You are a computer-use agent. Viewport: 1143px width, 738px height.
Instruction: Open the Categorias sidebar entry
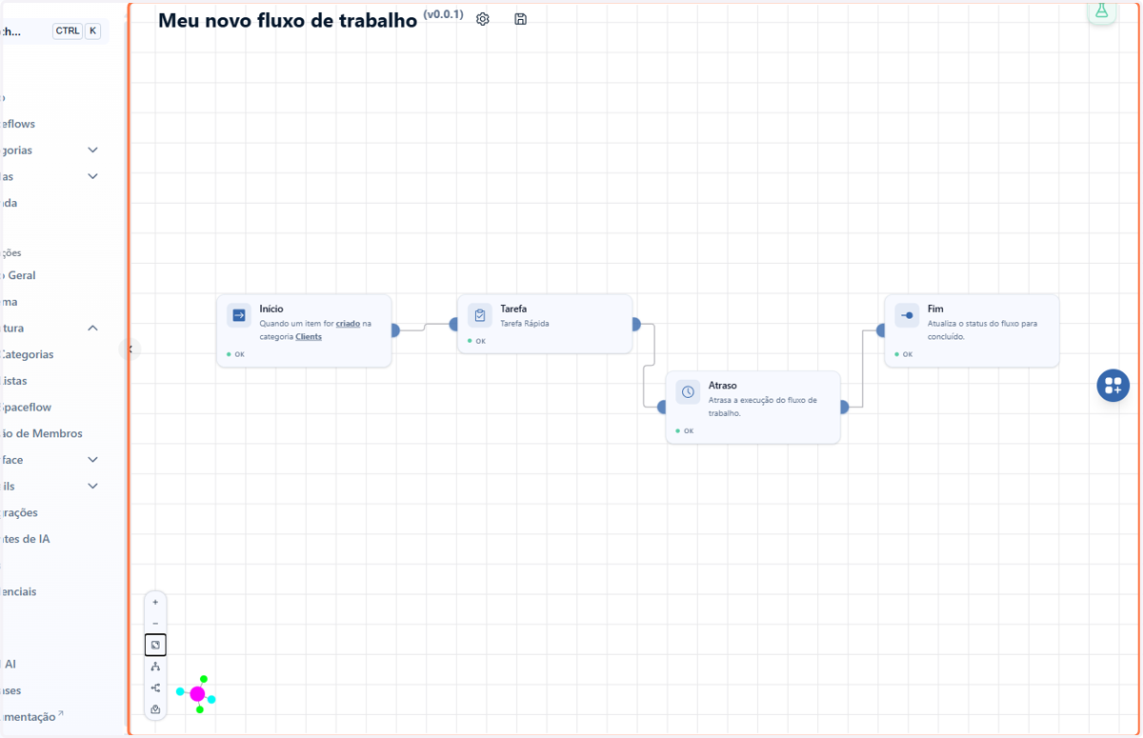28,354
